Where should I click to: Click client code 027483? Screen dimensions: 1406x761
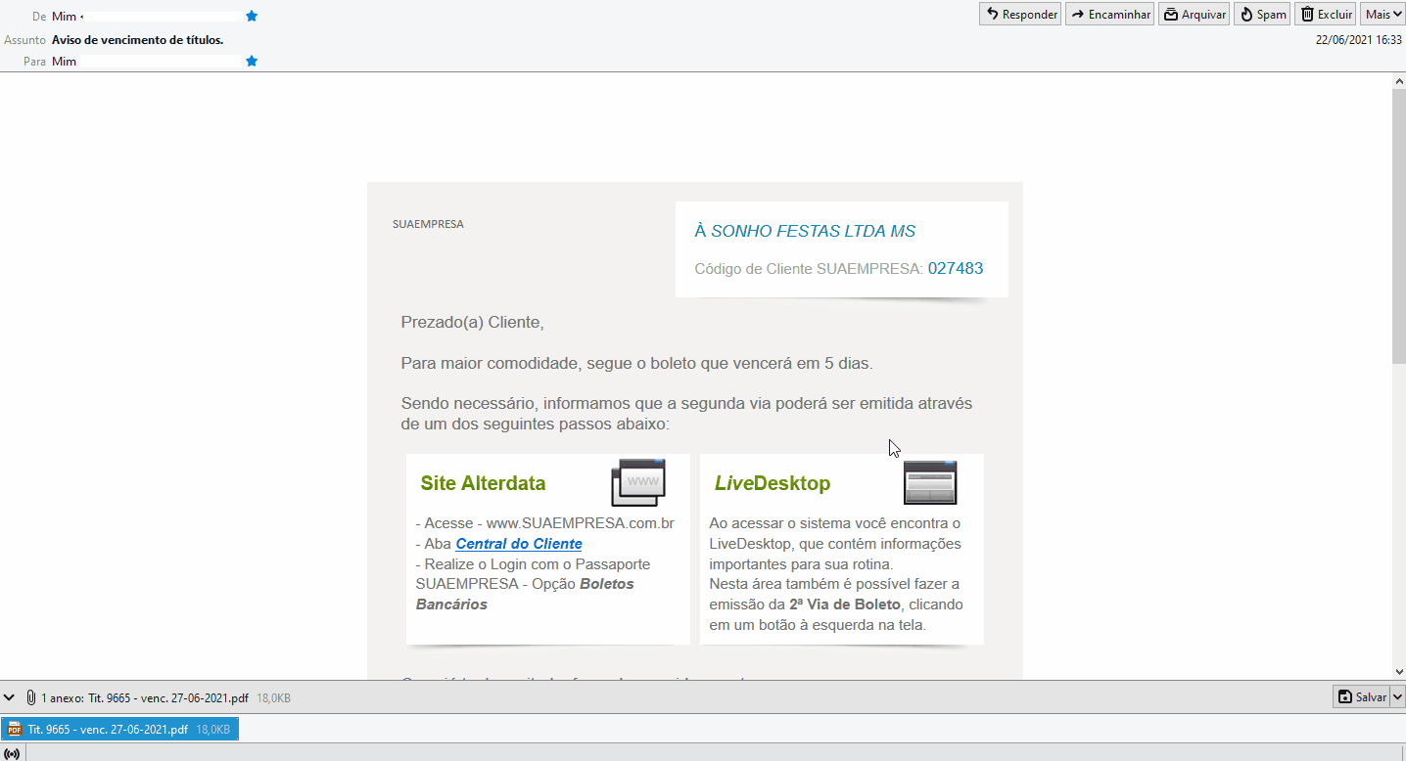(x=956, y=268)
